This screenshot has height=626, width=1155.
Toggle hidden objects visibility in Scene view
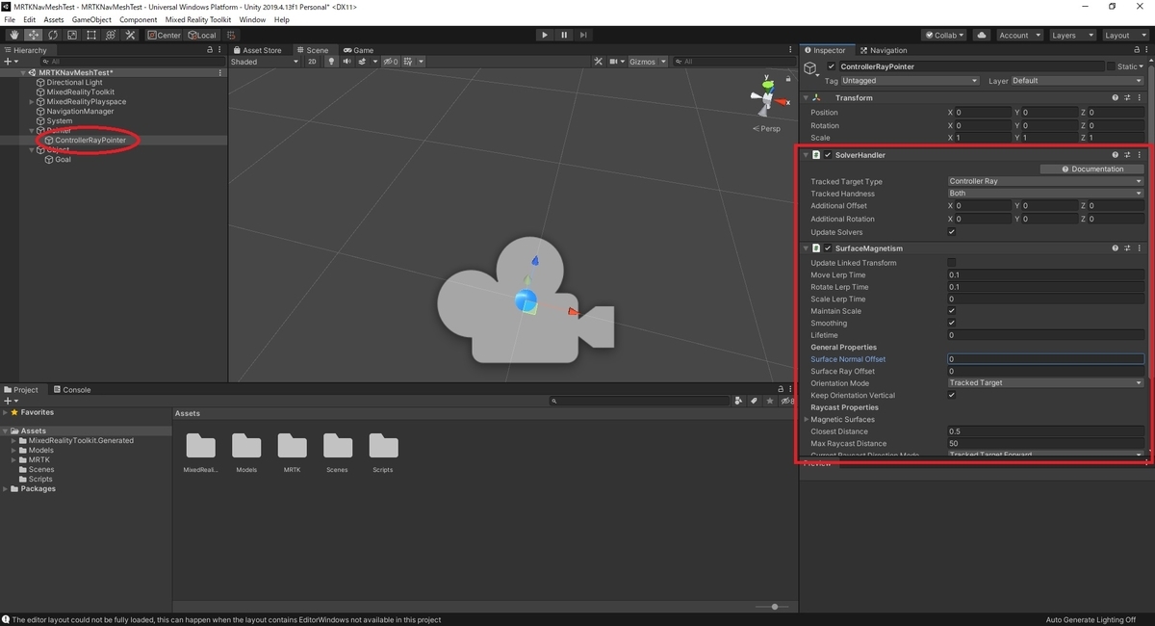pos(390,62)
